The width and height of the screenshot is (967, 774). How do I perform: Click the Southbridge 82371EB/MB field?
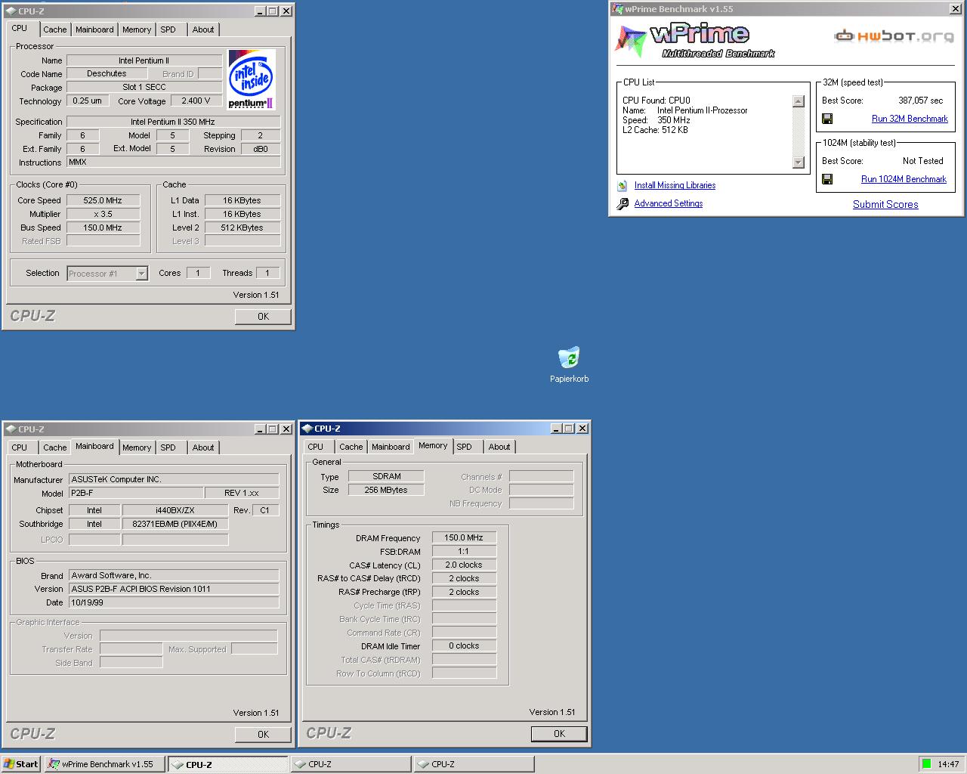(175, 524)
